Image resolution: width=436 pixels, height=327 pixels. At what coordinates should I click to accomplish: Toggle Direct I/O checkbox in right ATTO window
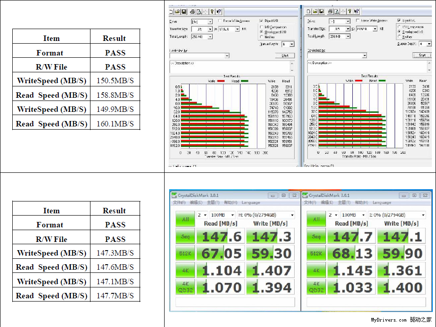[x=399, y=20]
